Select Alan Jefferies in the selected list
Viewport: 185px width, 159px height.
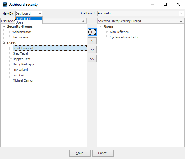click(x=119, y=32)
